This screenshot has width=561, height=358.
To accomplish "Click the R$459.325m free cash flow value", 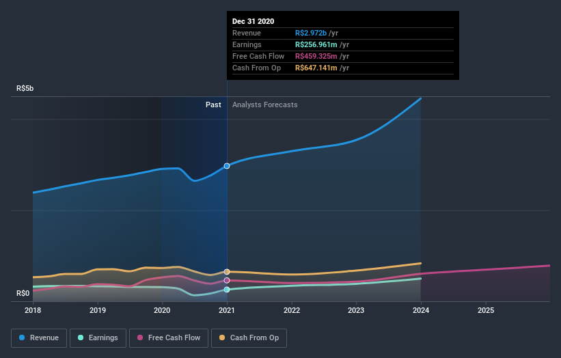I will (316, 56).
